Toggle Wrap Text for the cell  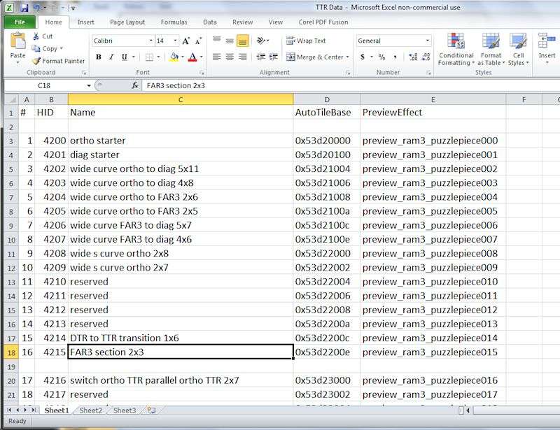pos(306,41)
